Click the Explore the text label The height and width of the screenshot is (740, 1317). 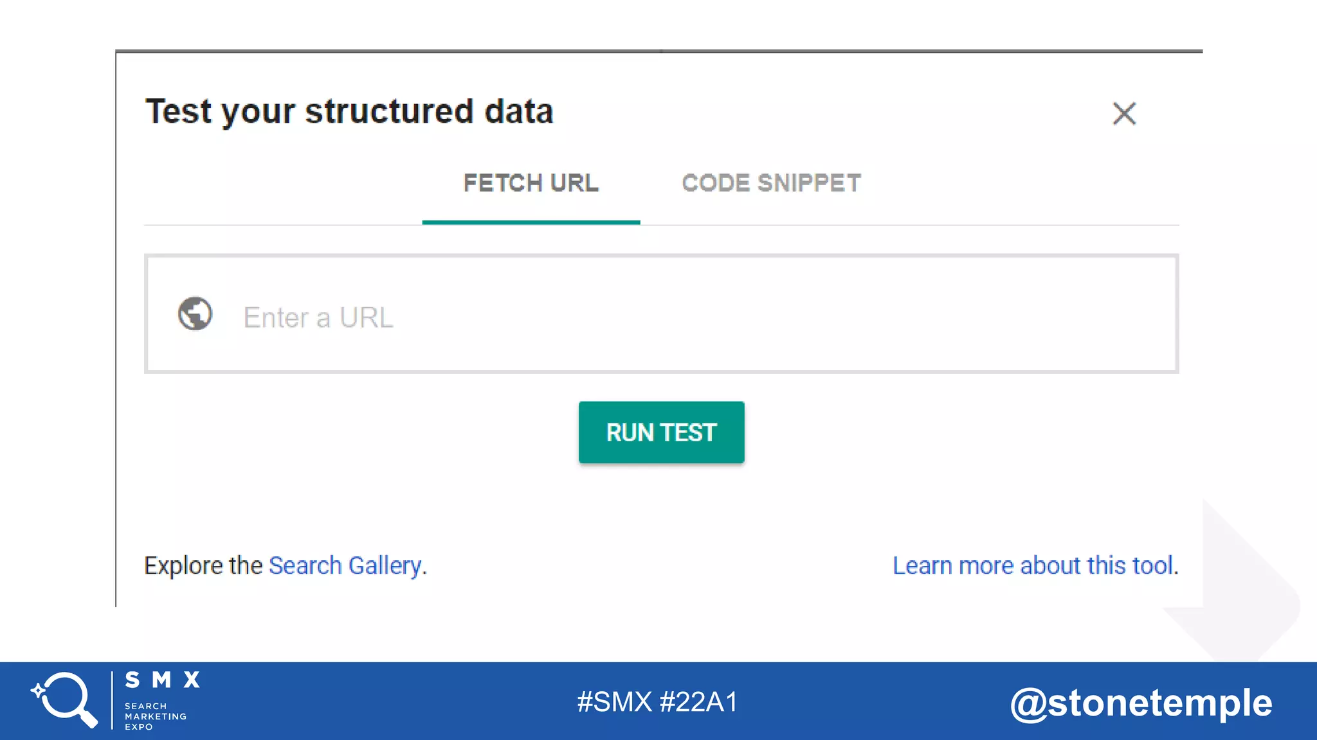[x=203, y=566]
